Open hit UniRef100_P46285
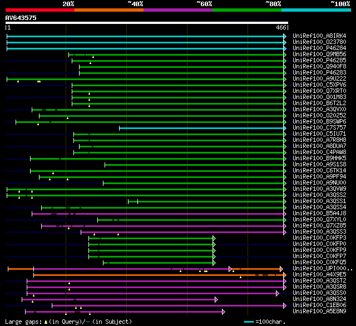The image size is (356, 326). point(319,61)
